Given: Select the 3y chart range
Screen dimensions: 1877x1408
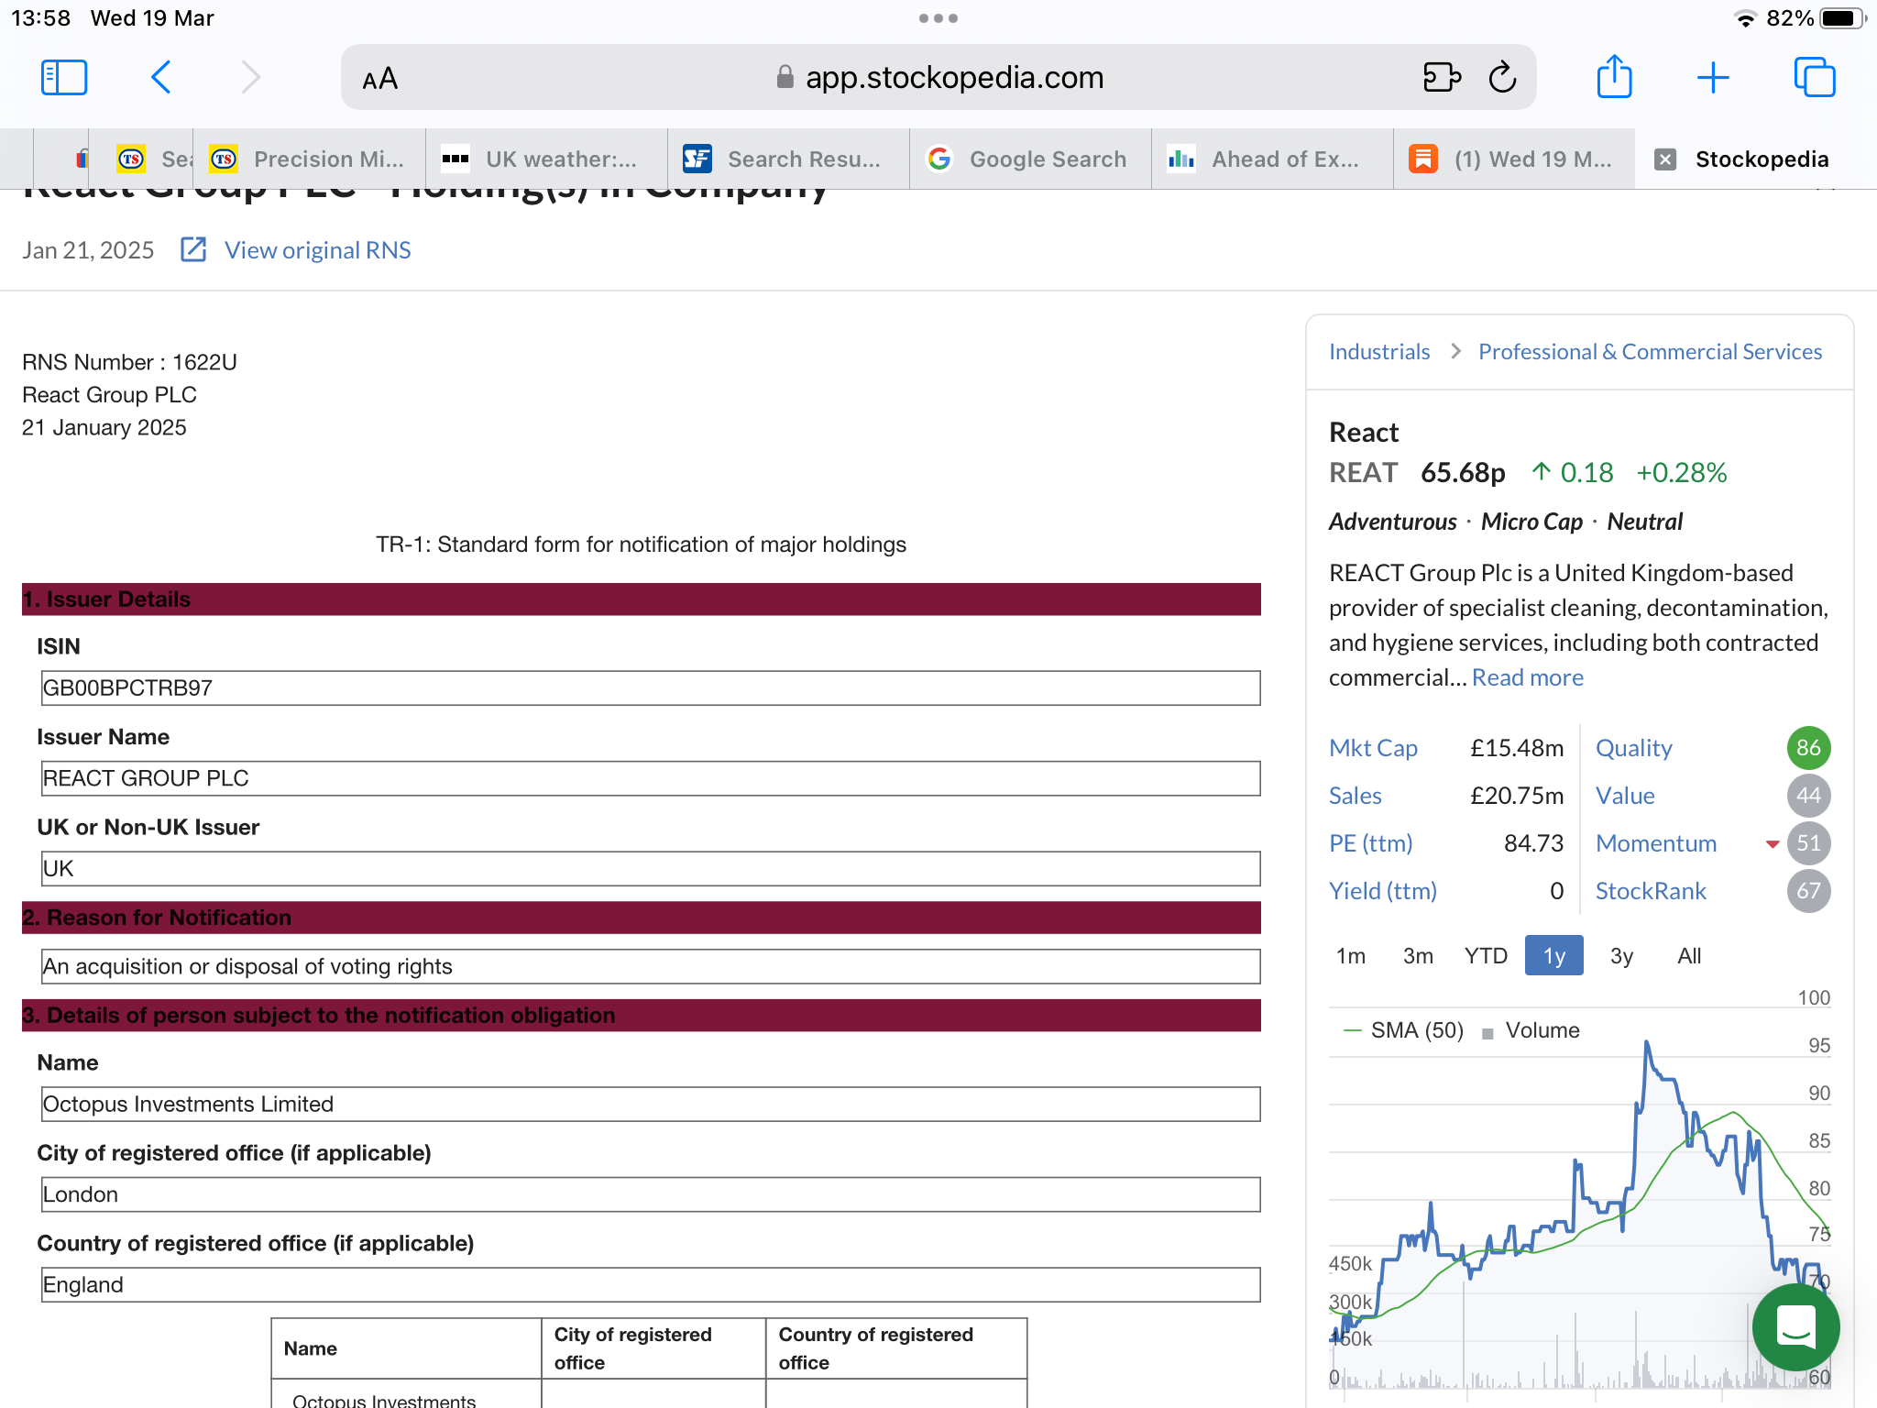Looking at the screenshot, I should [x=1621, y=956].
